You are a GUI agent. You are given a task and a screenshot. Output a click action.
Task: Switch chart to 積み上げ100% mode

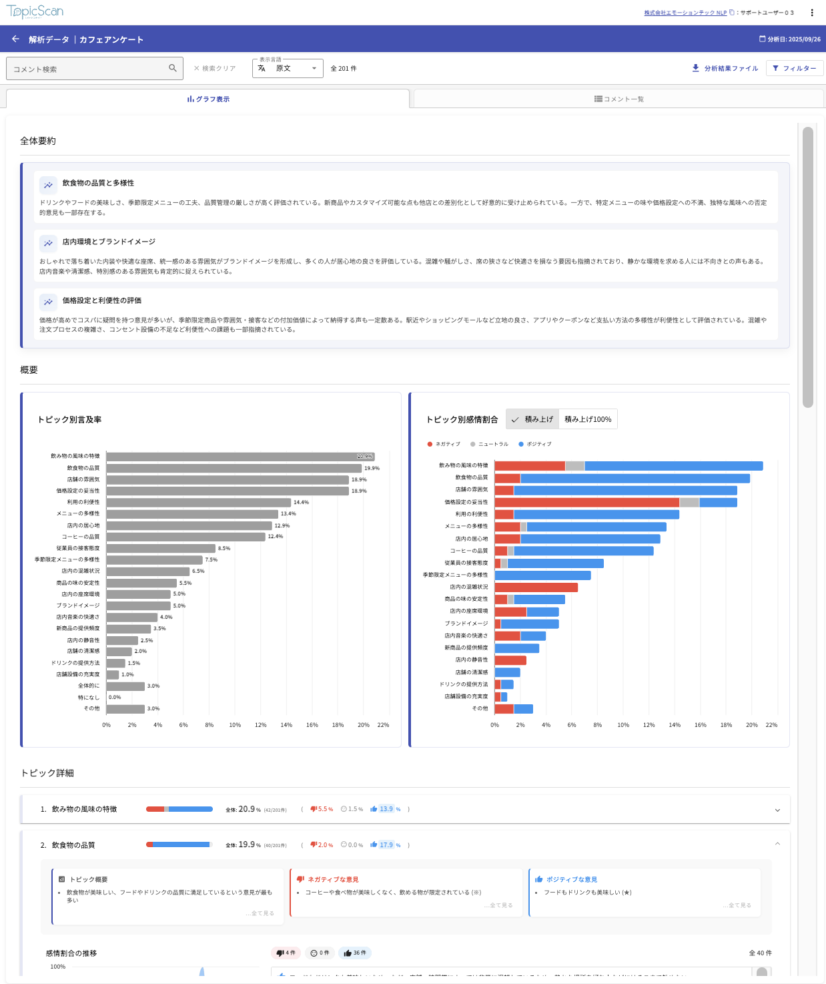tap(588, 419)
